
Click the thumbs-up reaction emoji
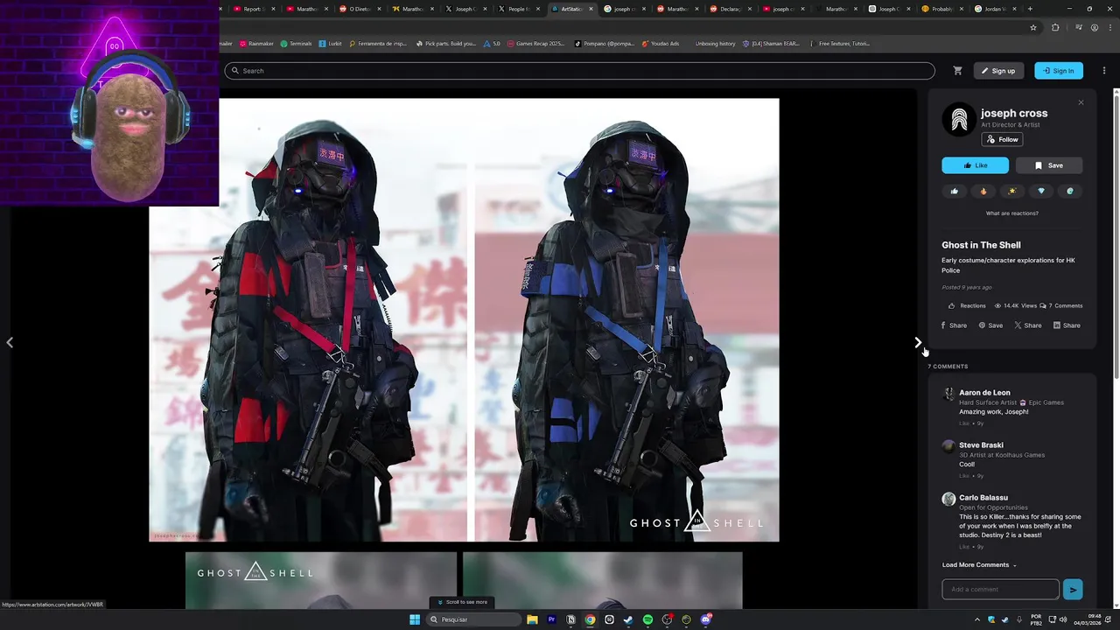955,191
